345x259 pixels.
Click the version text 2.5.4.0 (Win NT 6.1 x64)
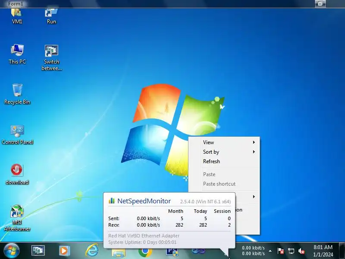(205, 202)
